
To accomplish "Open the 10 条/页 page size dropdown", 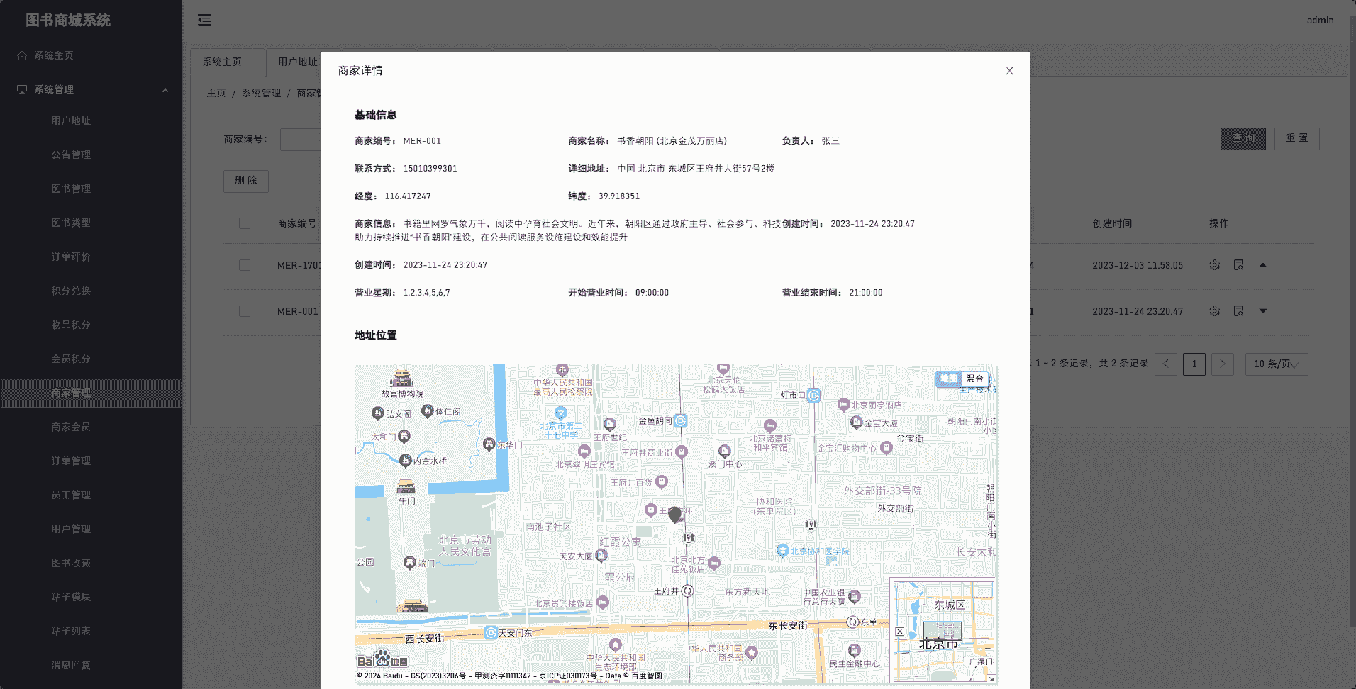I will point(1277,364).
